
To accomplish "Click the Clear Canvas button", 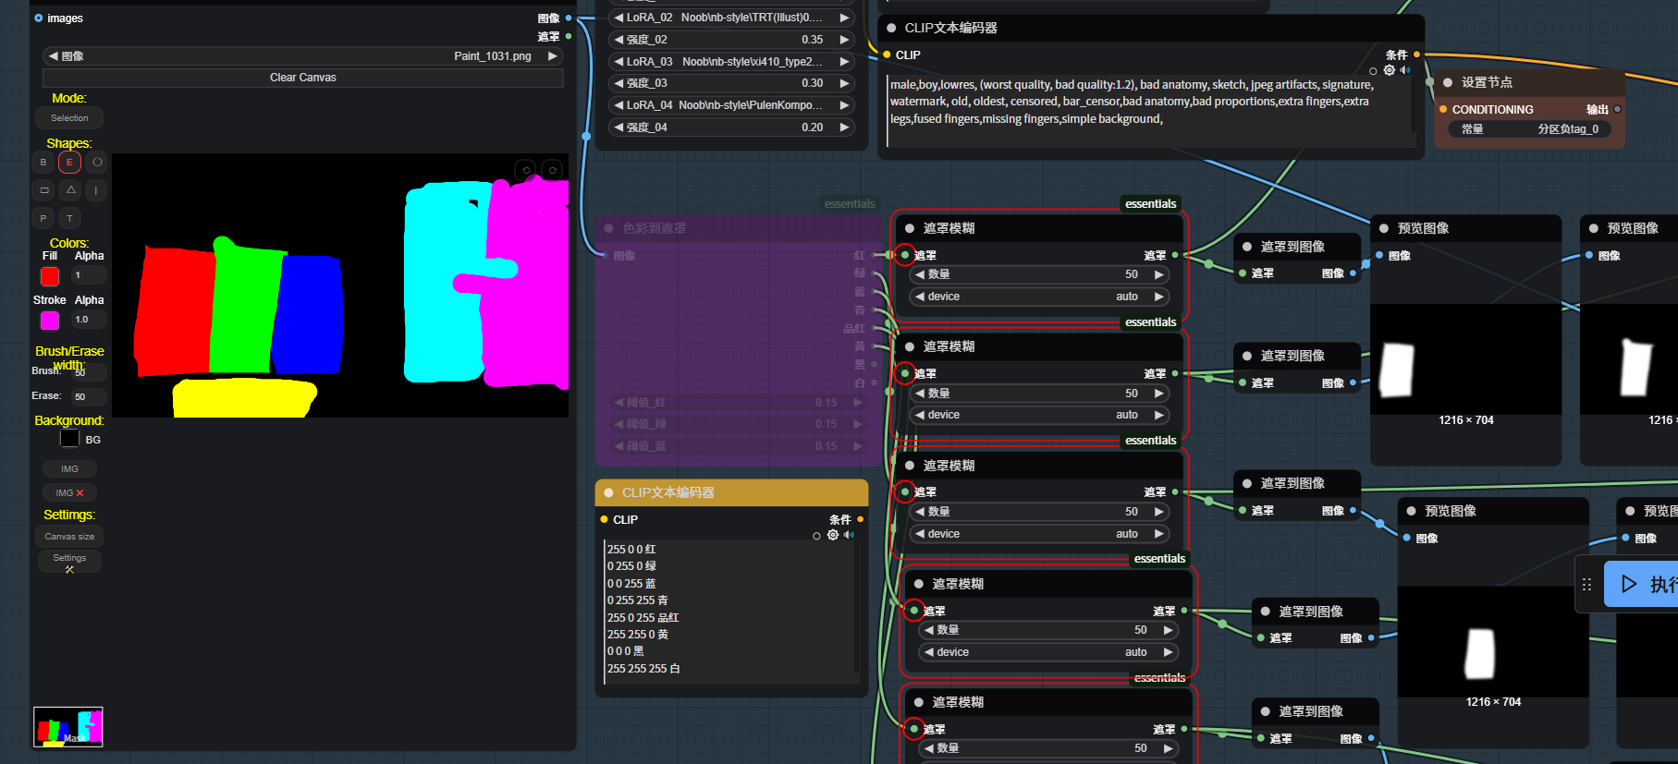I will point(303,78).
